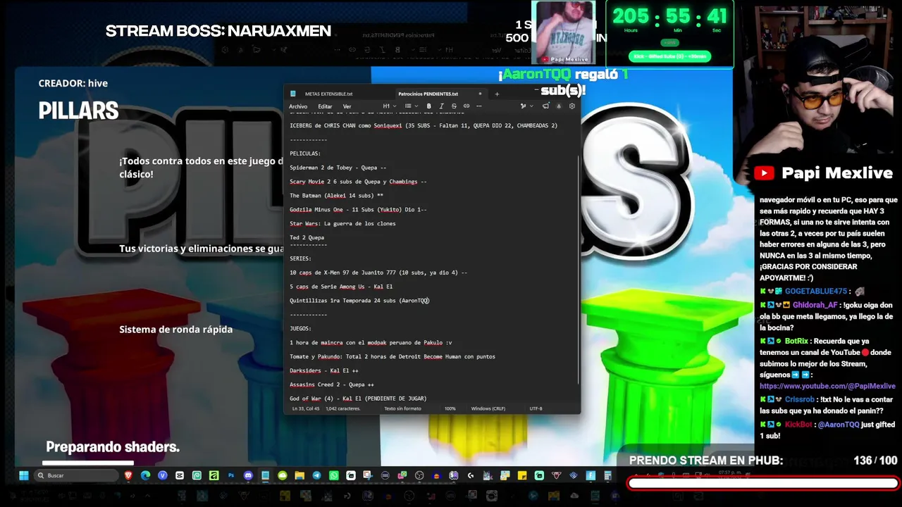Click GOGETABLUE475 username in chat
Image resolution: width=902 pixels, height=507 pixels.
pyautogui.click(x=816, y=292)
